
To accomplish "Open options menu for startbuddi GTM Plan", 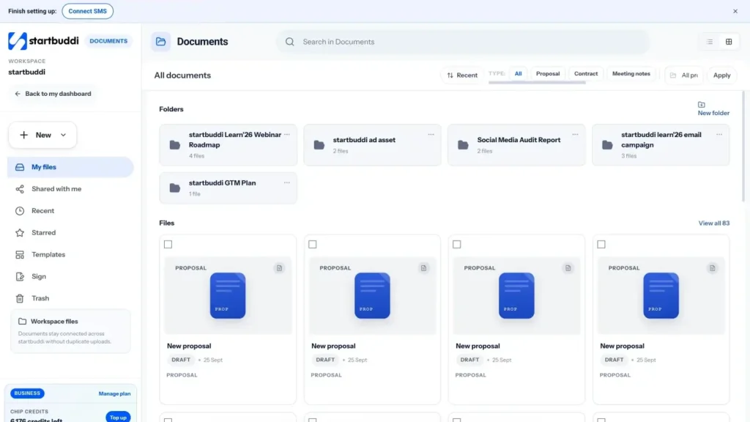I will point(287,182).
